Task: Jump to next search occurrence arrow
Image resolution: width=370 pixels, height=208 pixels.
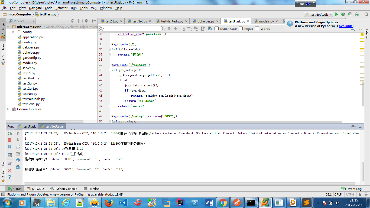Action: click(x=176, y=28)
